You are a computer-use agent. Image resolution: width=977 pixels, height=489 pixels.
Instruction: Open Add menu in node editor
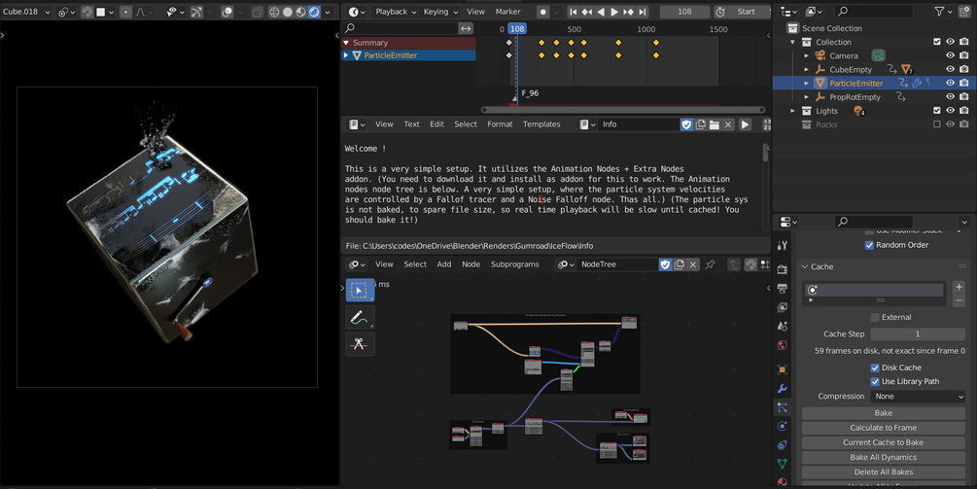point(444,264)
